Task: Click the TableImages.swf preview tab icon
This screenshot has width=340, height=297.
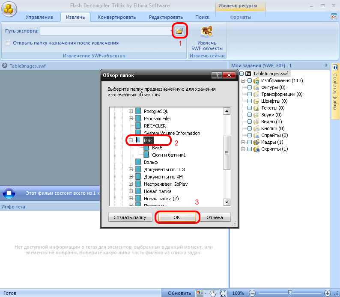Action: click(x=5, y=65)
